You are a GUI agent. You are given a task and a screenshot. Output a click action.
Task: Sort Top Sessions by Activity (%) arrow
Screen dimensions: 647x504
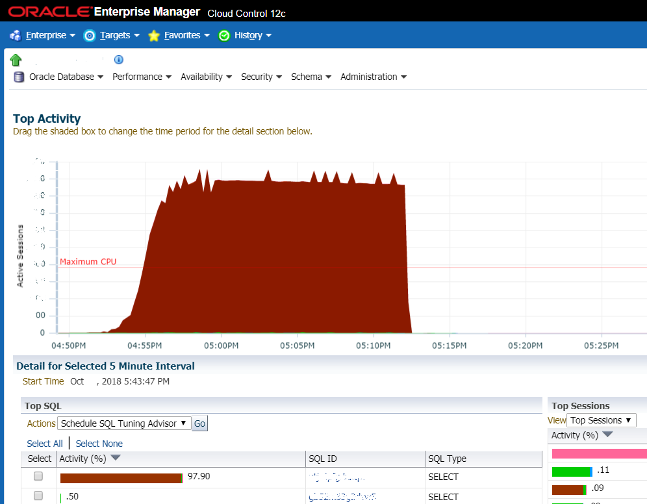607,434
